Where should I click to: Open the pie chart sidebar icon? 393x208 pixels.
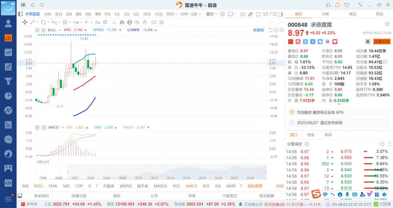pos(8,96)
